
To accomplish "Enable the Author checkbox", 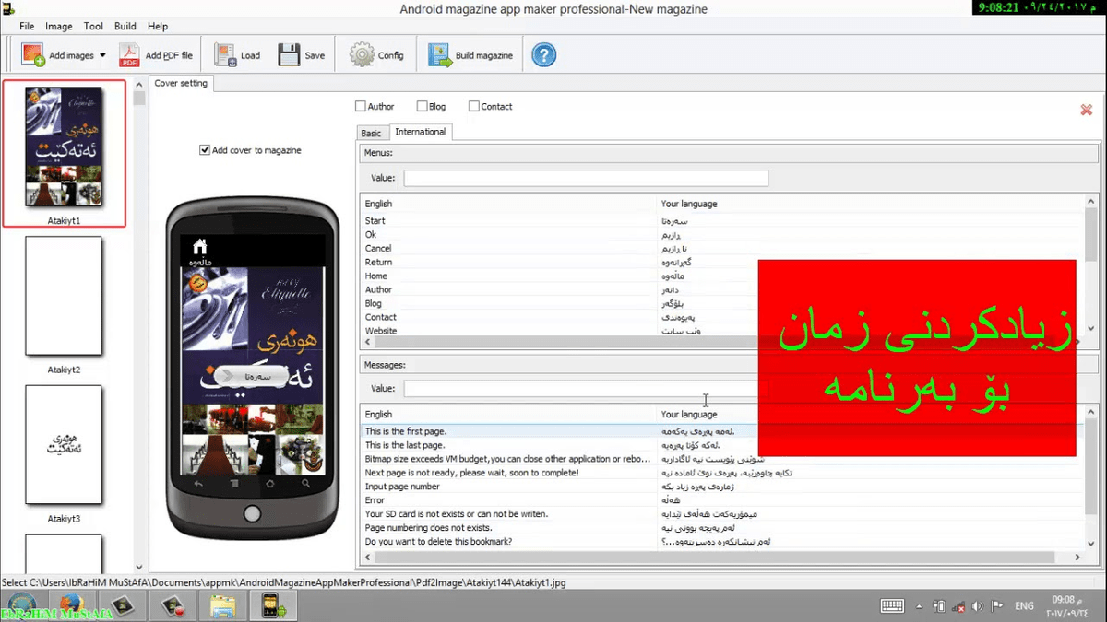I will pos(360,106).
